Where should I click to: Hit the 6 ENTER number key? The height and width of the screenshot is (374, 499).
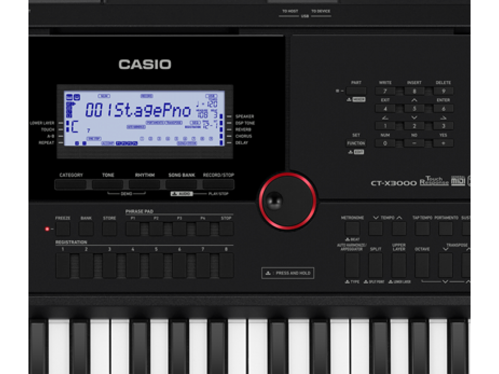point(443,109)
